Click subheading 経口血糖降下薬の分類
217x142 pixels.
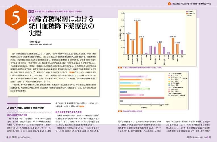[17, 115]
